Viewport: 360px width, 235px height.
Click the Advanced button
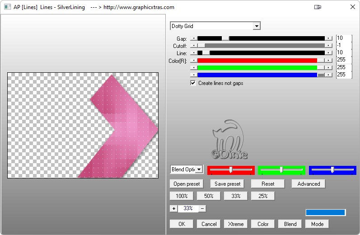[309, 184]
